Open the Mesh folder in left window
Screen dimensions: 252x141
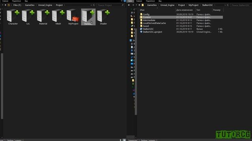pyautogui.click(x=58, y=17)
